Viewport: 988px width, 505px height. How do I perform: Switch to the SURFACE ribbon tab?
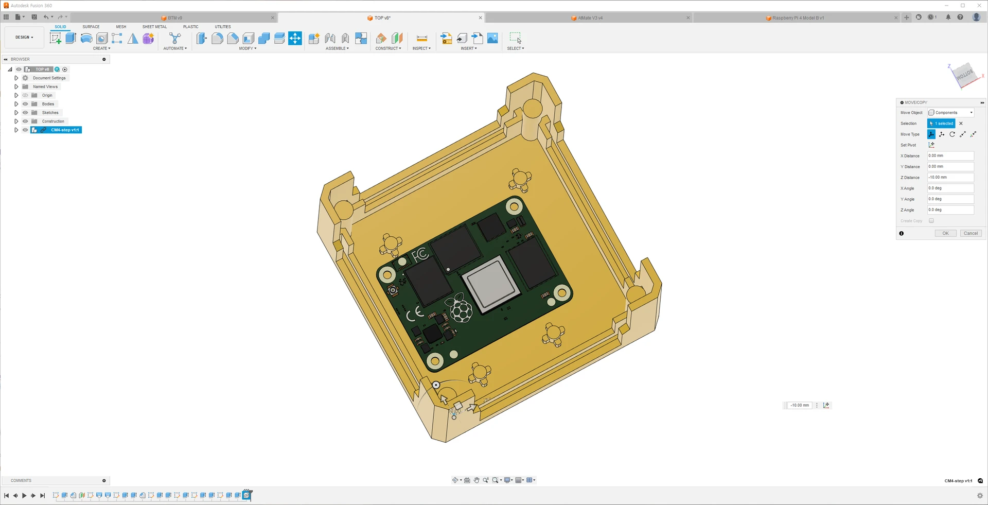91,27
